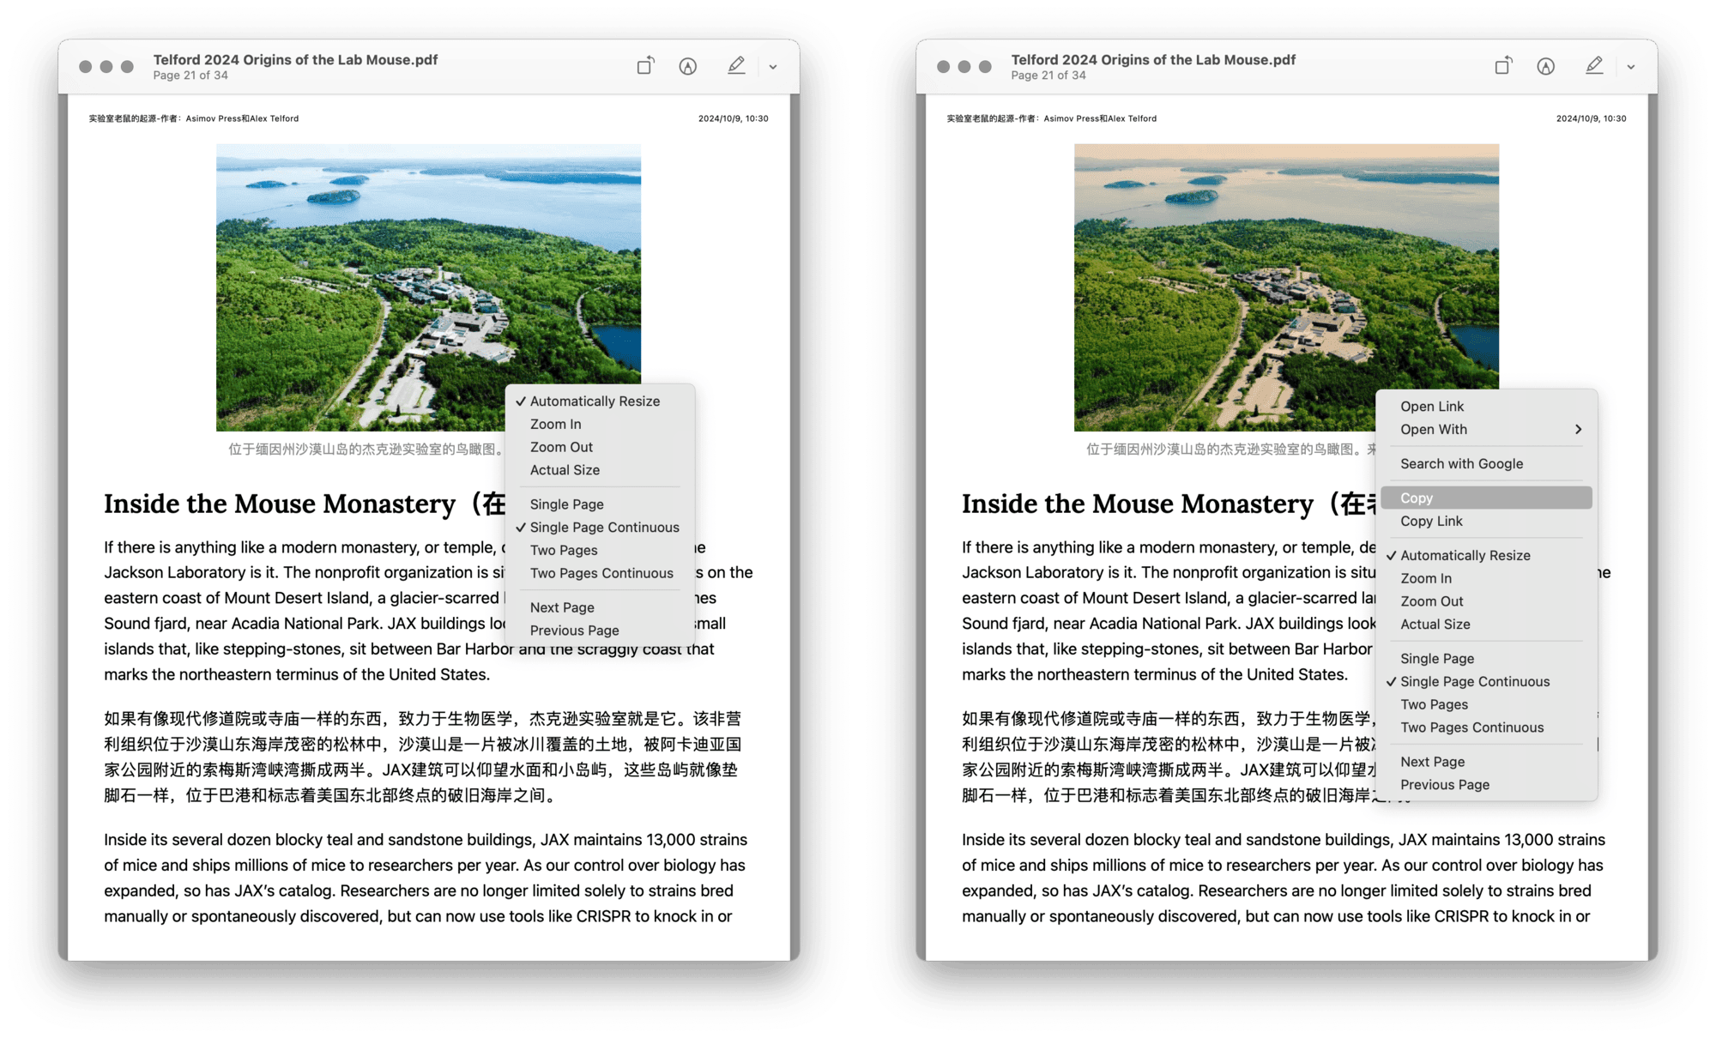Image resolution: width=1716 pixels, height=1038 pixels.
Task: Click the gray close button of the right window
Action: [x=944, y=66]
